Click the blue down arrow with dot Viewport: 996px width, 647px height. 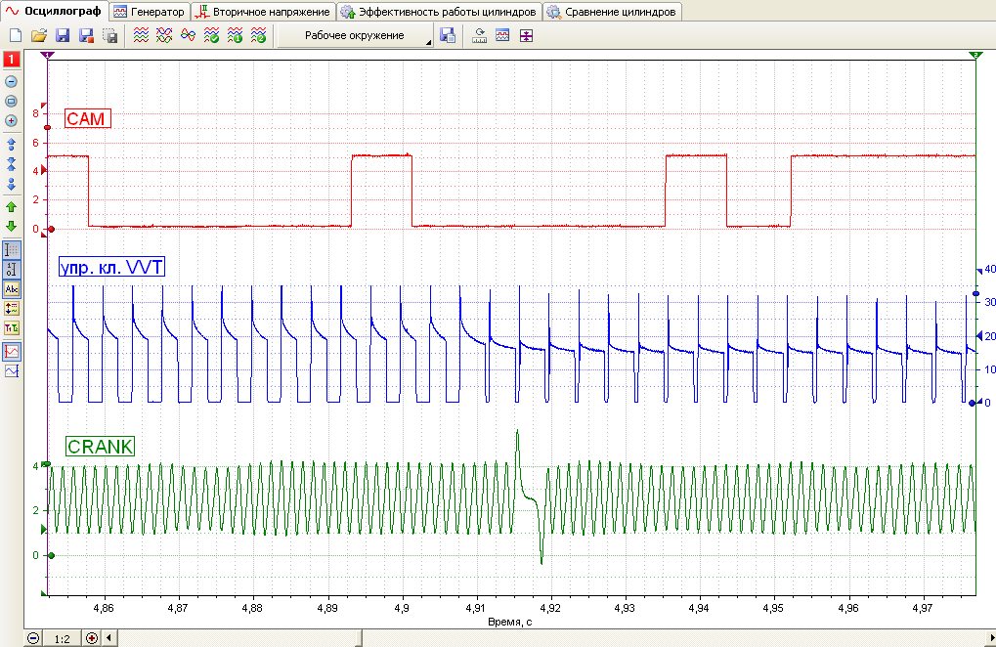pyautogui.click(x=12, y=184)
